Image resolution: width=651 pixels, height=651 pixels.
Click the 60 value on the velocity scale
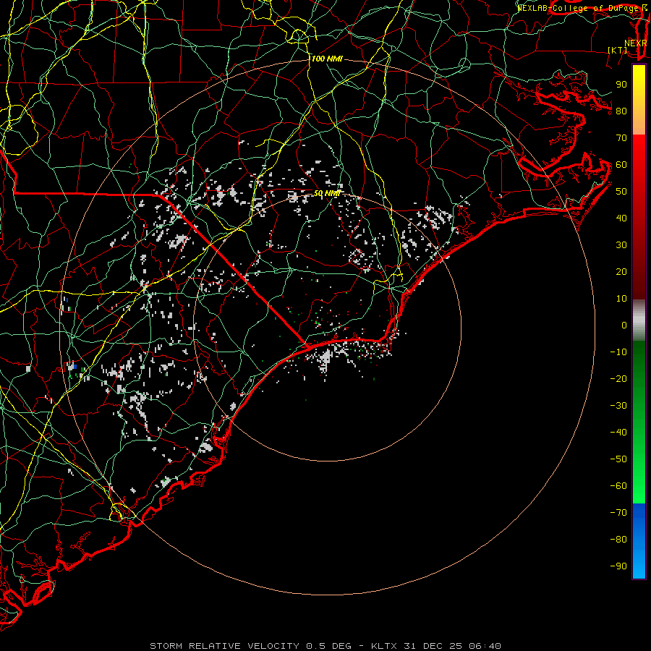click(621, 164)
